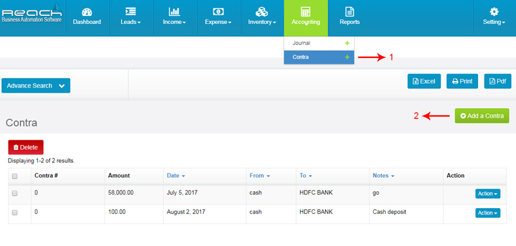Click the green plus beside Journal
This screenshot has width=516, height=246.
coord(347,43)
